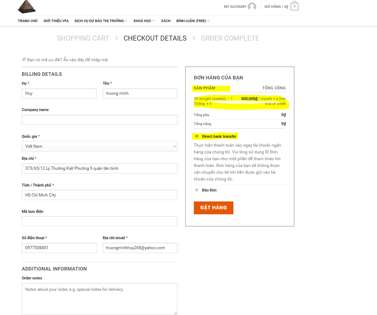
Task: Open the Quốc gia country dropdown
Action: (99, 146)
